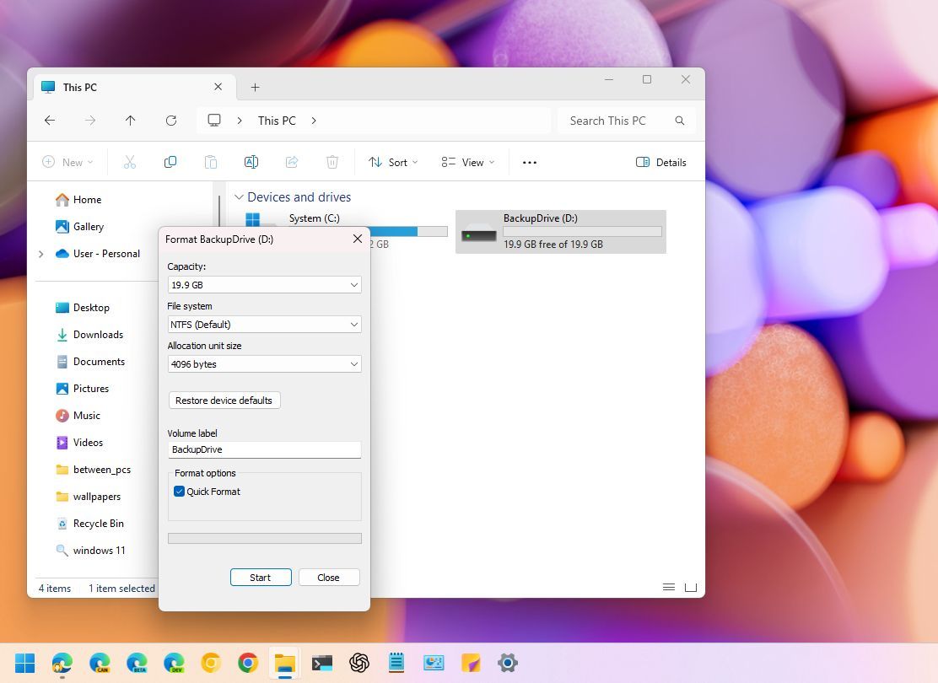
Task: Open the Allocation unit size dropdown
Action: coord(264,363)
